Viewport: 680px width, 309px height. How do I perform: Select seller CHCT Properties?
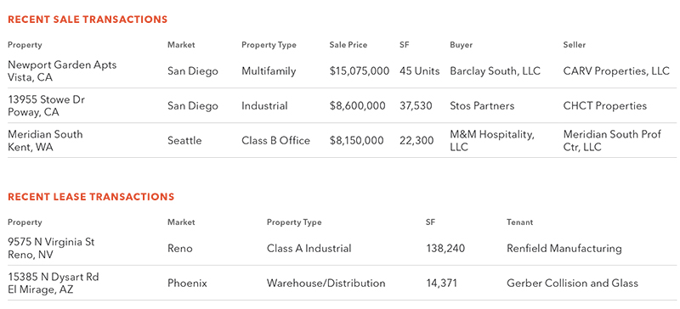click(x=605, y=106)
